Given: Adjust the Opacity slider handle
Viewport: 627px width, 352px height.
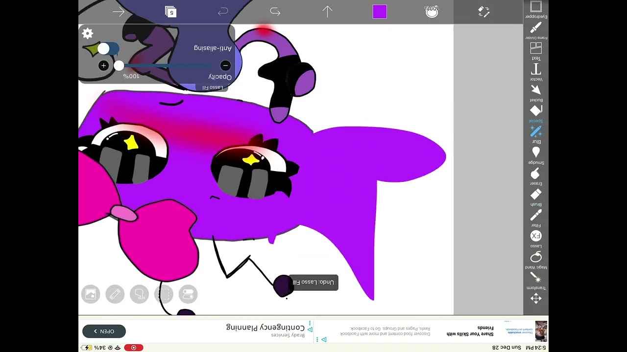Looking at the screenshot, I should click(x=119, y=66).
